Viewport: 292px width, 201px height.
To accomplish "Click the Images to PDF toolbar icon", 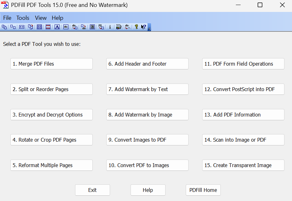I will pos(75,27).
